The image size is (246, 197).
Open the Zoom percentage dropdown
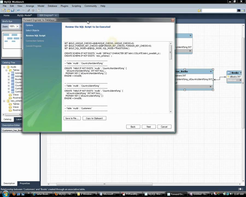(x=17, y=26)
